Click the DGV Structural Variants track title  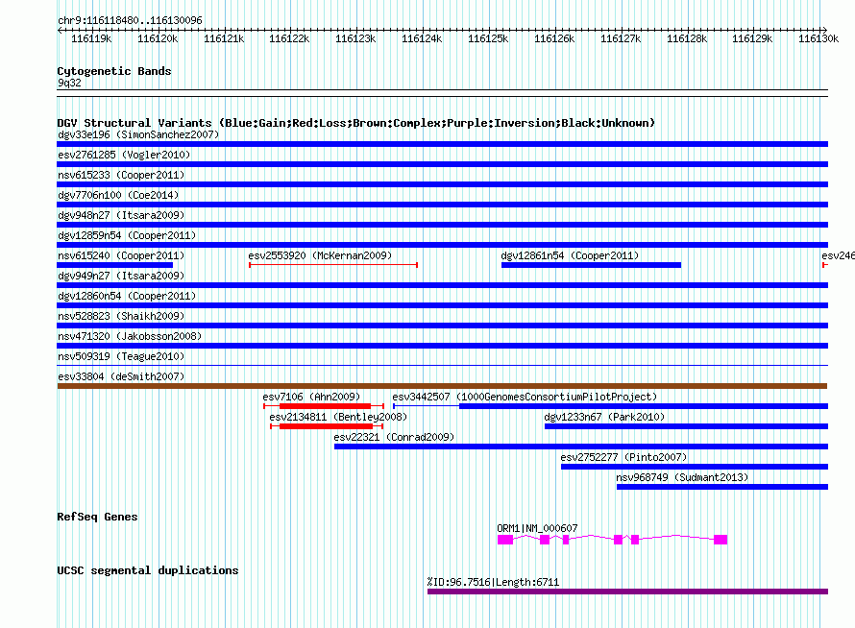pyautogui.click(x=356, y=123)
